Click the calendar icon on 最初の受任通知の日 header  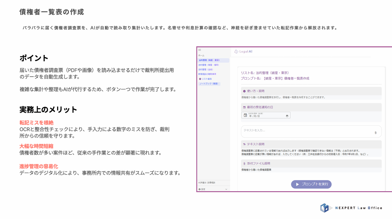click(x=244, y=107)
